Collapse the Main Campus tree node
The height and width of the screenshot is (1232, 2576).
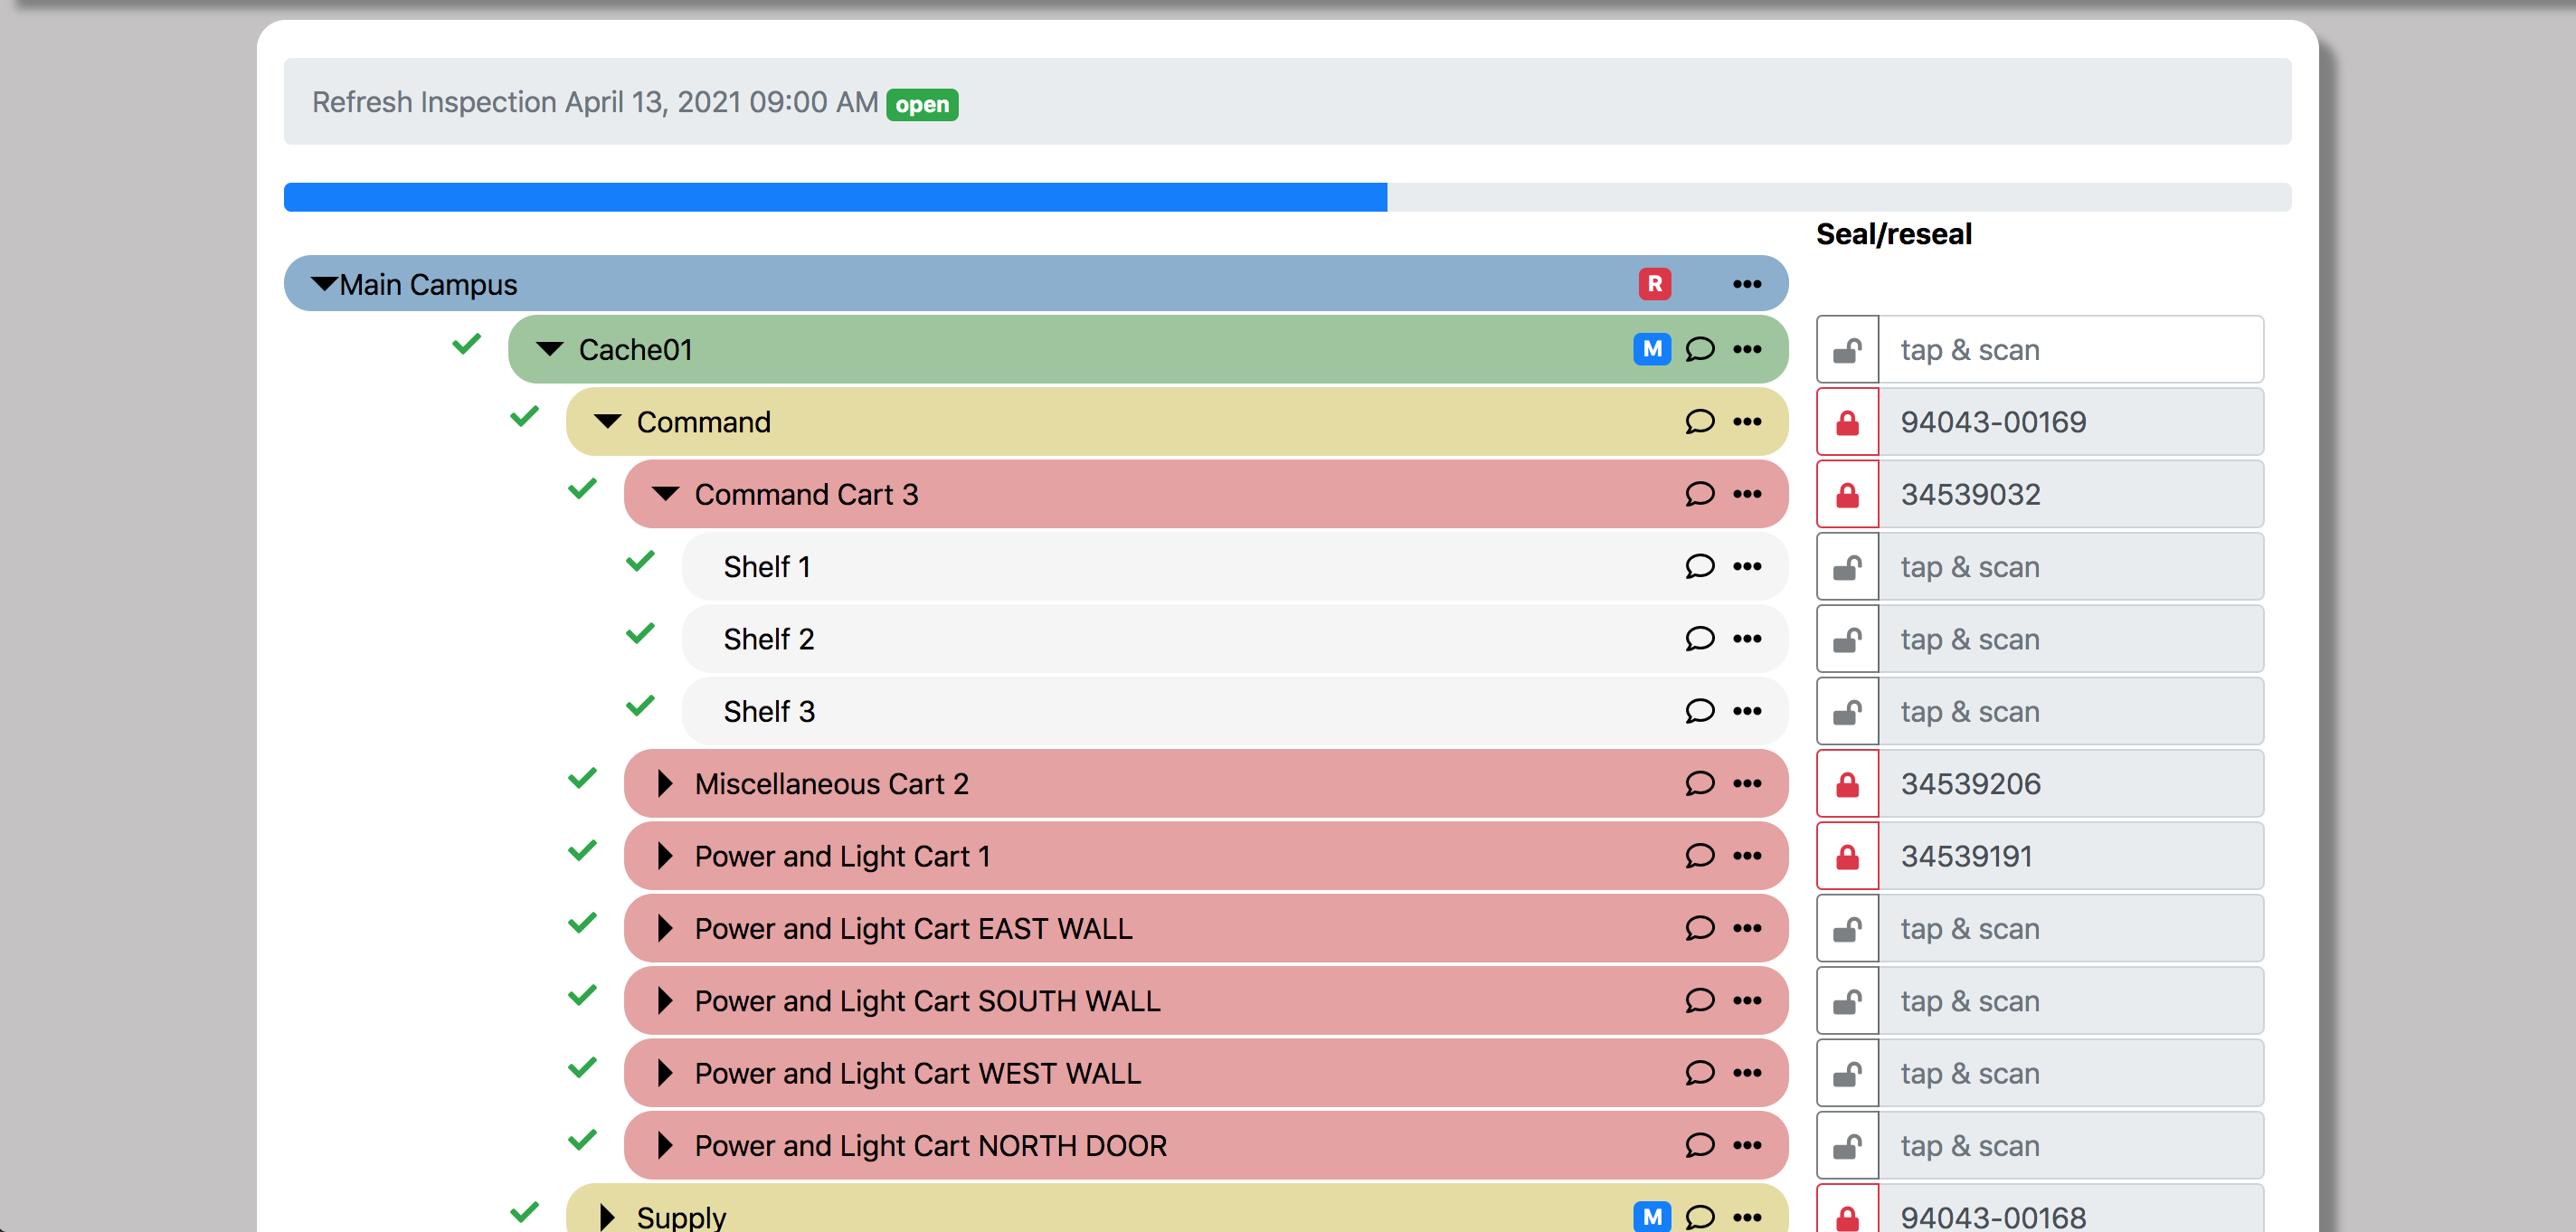point(324,284)
